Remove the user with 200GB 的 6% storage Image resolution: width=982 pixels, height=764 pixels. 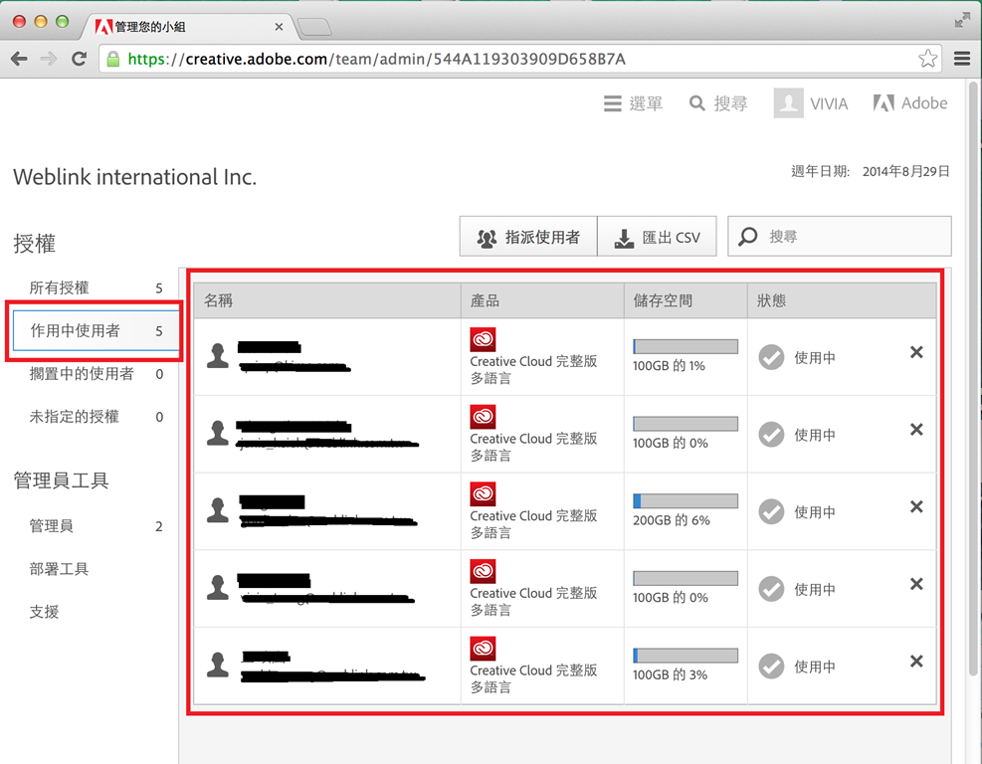pos(916,506)
